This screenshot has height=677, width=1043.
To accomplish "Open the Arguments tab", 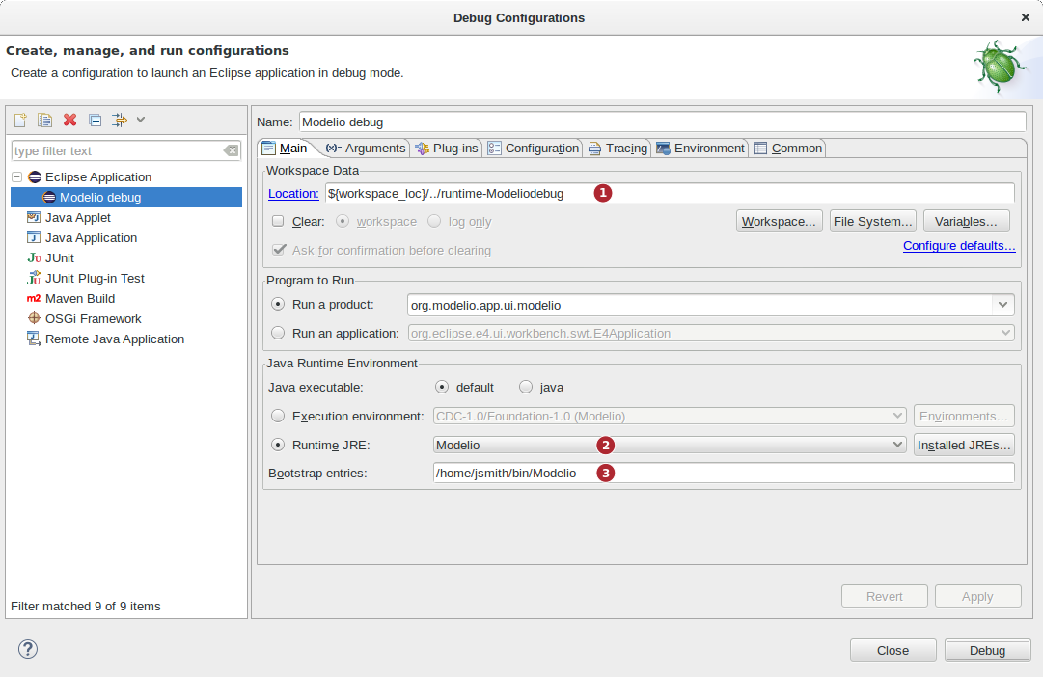I will coord(366,148).
